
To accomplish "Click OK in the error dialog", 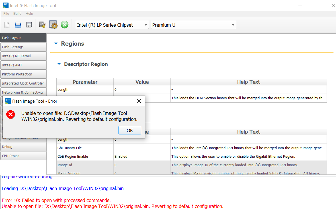I will coord(130,130).
